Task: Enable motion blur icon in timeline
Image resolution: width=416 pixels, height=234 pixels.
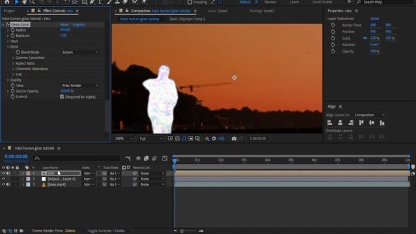Action: coord(155,159)
